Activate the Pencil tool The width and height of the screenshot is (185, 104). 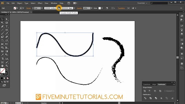pos(7,34)
